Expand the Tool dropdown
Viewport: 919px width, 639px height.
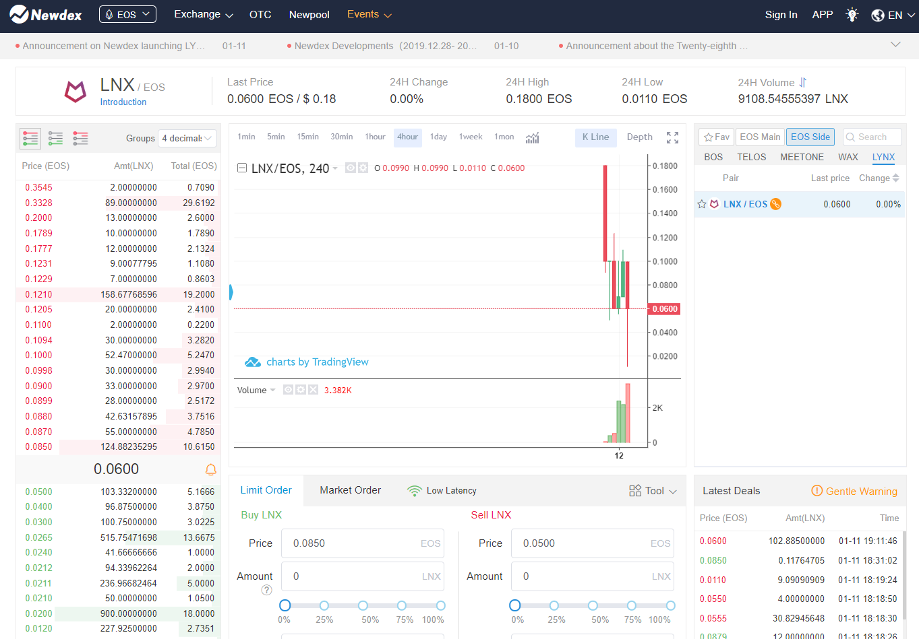click(653, 491)
